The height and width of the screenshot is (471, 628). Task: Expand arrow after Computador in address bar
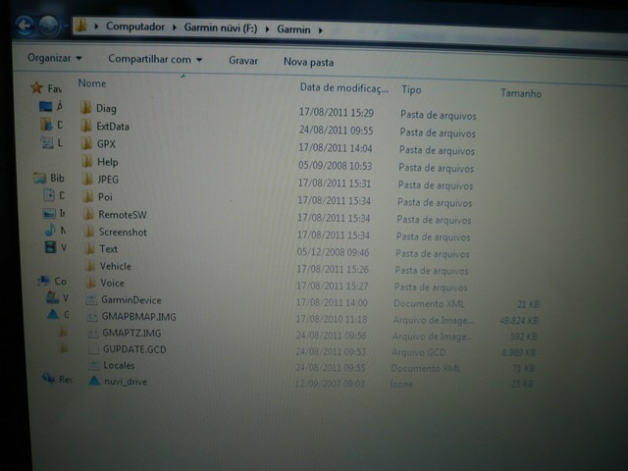coord(175,27)
